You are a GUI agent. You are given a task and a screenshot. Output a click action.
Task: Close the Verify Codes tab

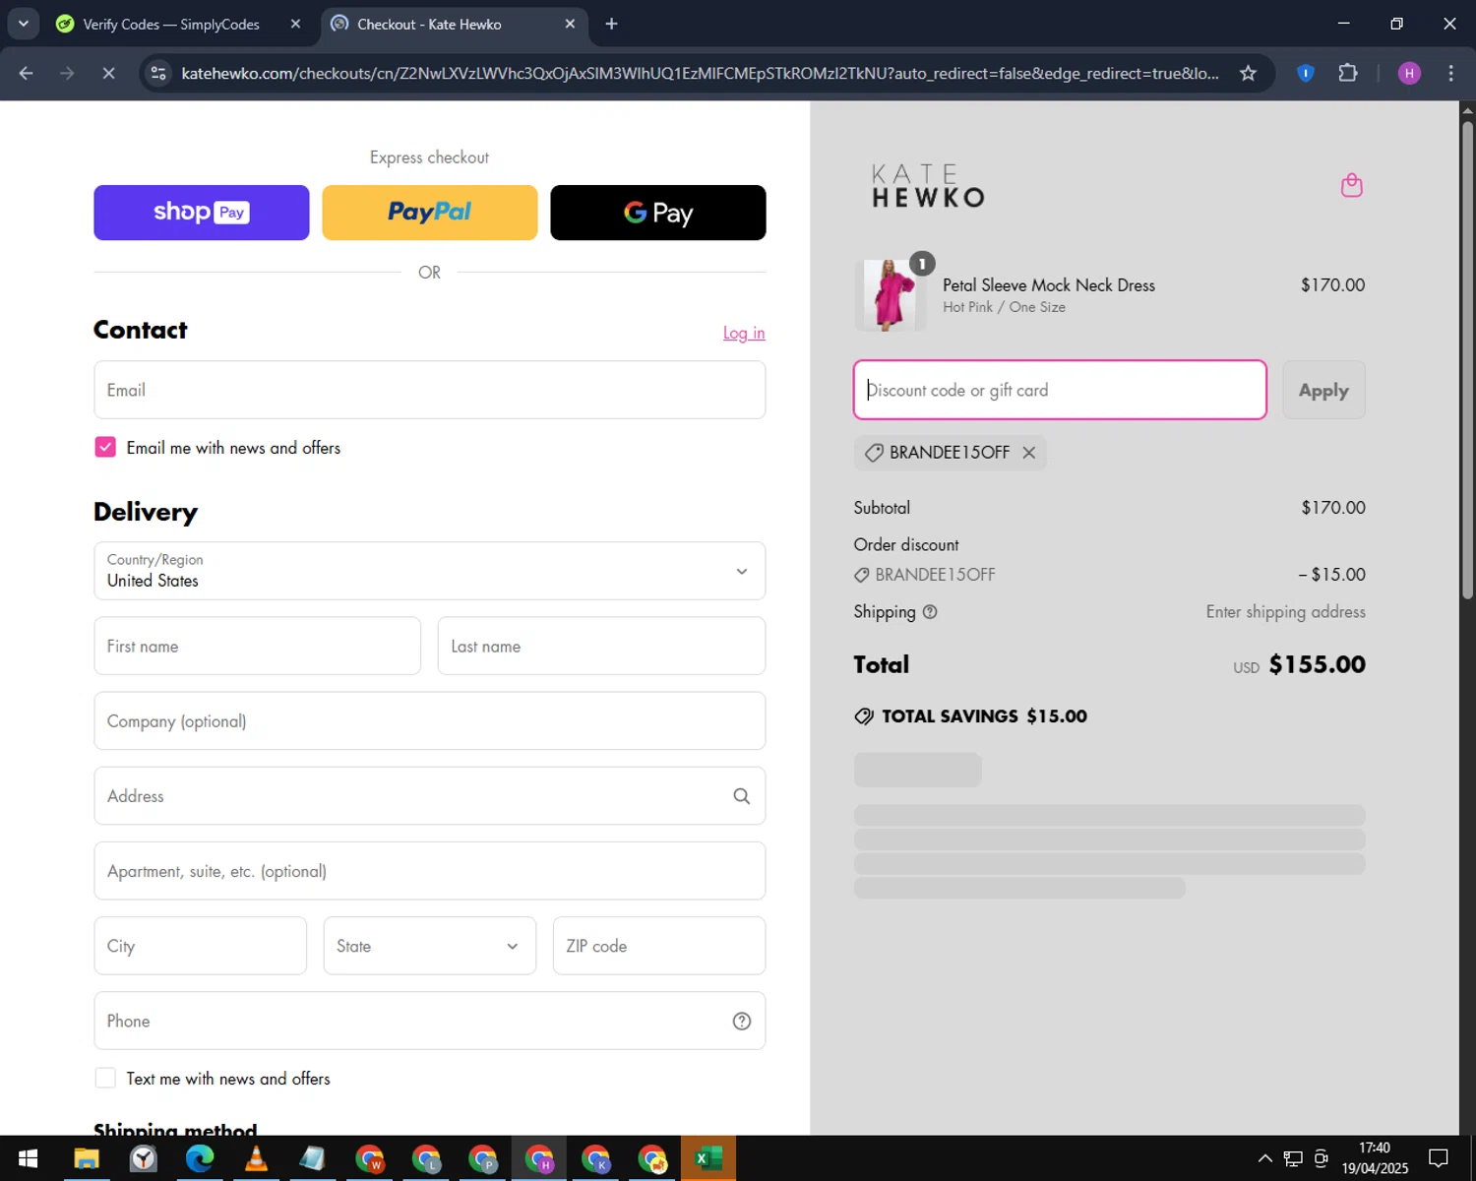[x=295, y=24]
